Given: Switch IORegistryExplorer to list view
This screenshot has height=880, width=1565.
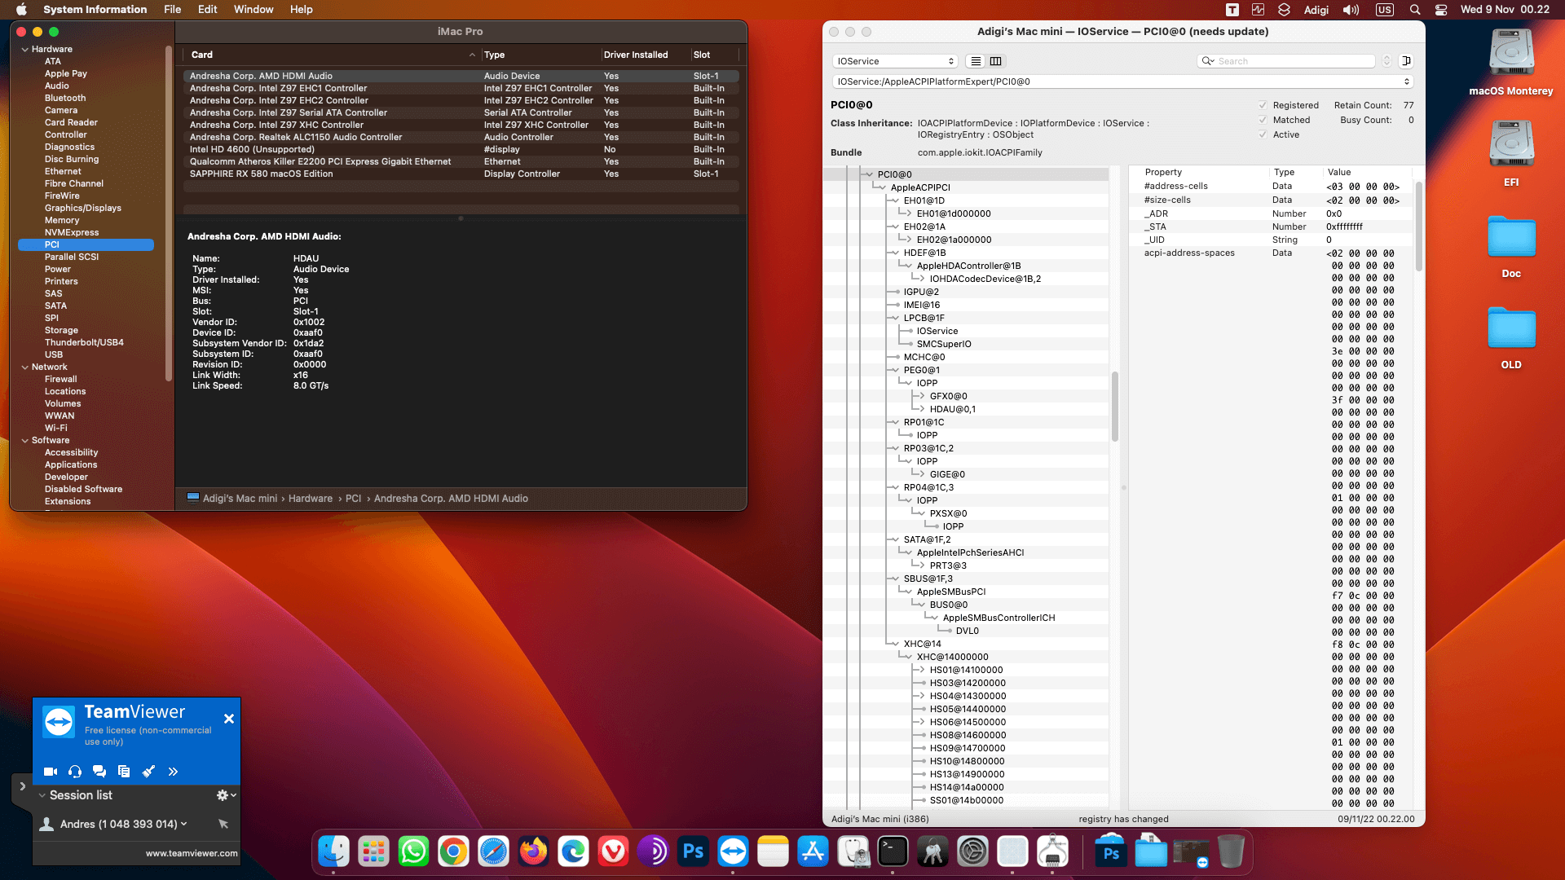Looking at the screenshot, I should tap(975, 61).
